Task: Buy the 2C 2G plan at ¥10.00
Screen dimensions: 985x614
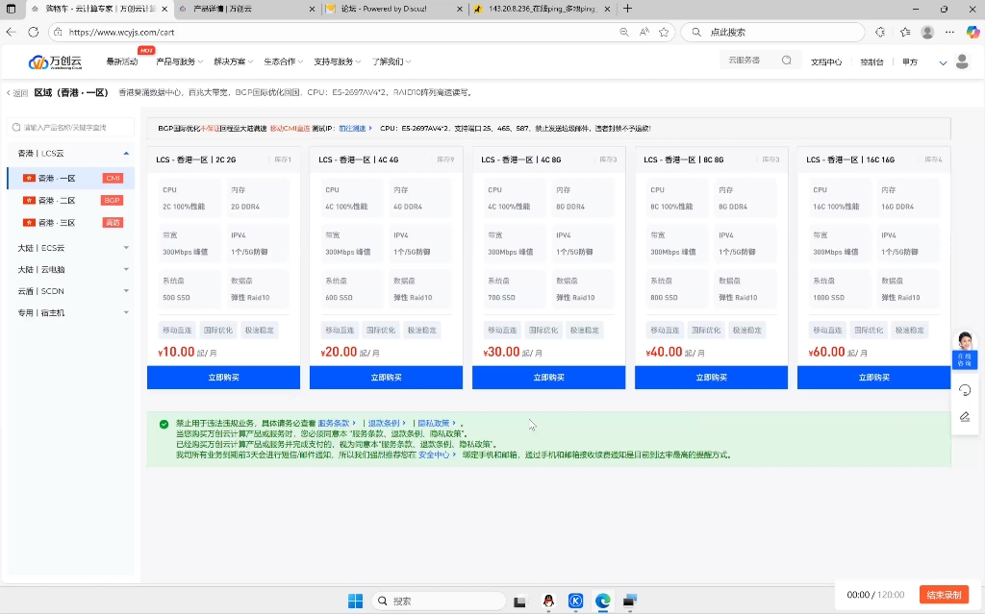Action: [223, 378]
